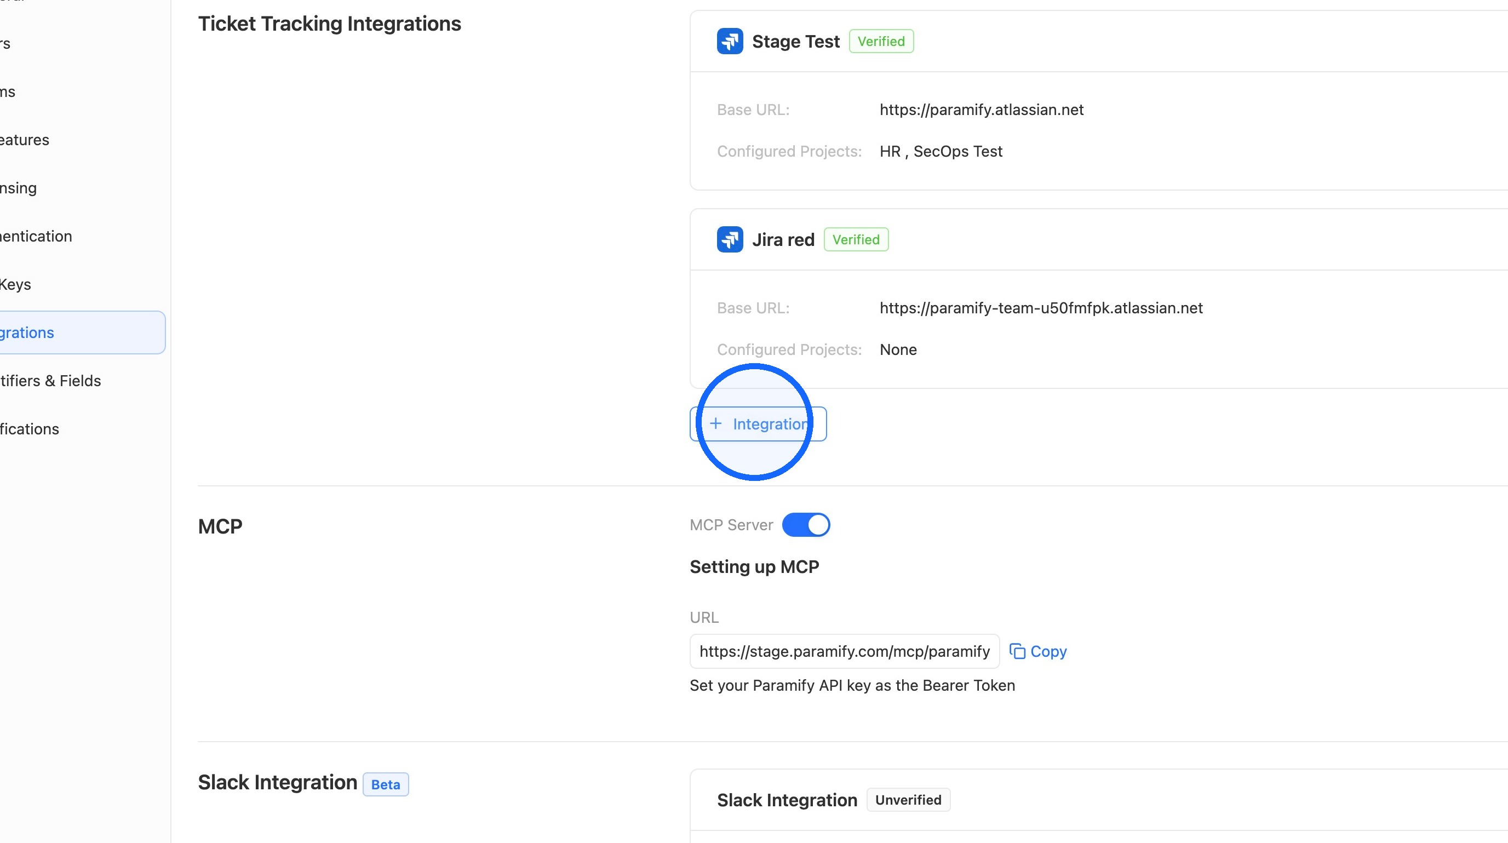
Task: Click the 'Ticket Tracking Integrations' section heading
Action: tap(330, 24)
